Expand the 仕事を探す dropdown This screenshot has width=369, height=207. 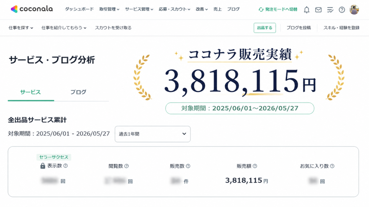tap(21, 28)
